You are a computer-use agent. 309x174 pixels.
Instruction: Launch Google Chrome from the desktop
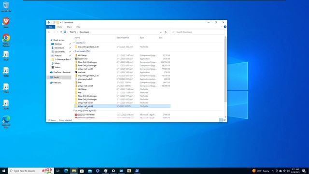tap(6, 40)
